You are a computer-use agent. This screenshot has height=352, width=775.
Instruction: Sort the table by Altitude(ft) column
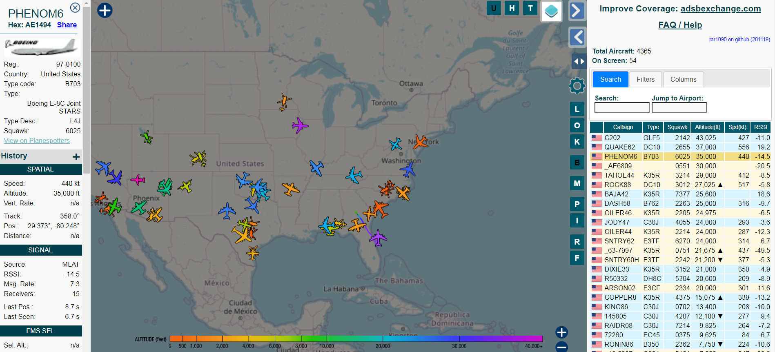(x=708, y=127)
